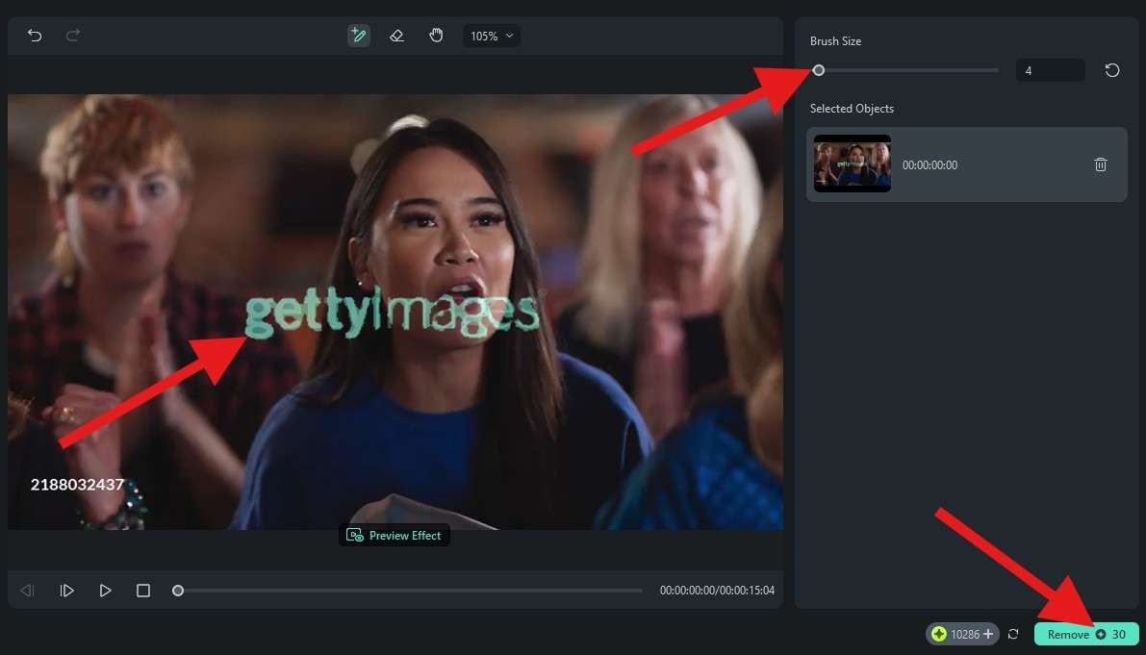This screenshot has height=655, width=1146.
Task: Click the 00:00:00:00/00:00:15:04 timecode
Action: coord(717,590)
